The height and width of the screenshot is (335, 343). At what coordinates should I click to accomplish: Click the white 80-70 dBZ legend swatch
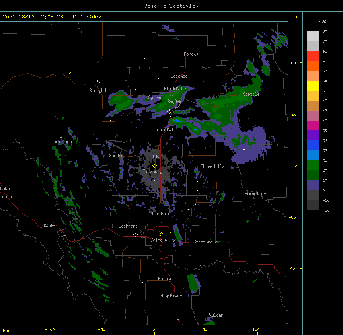[313, 36]
